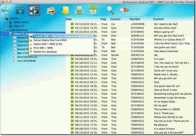The height and width of the screenshot is (136, 196).
Task: Select message 'My pleasure'
Action: click(x=161, y=125)
